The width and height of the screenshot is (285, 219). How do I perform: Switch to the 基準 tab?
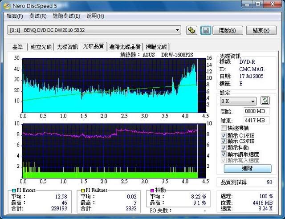(x=17, y=47)
